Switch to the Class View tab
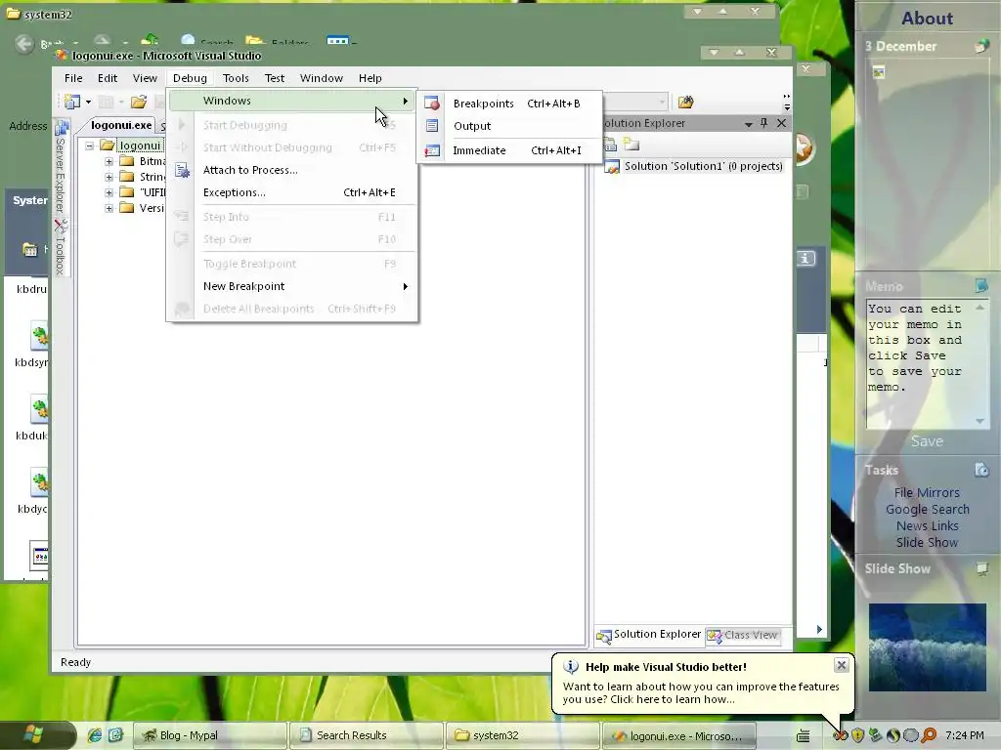The height and width of the screenshot is (750, 1001). pyautogui.click(x=743, y=635)
